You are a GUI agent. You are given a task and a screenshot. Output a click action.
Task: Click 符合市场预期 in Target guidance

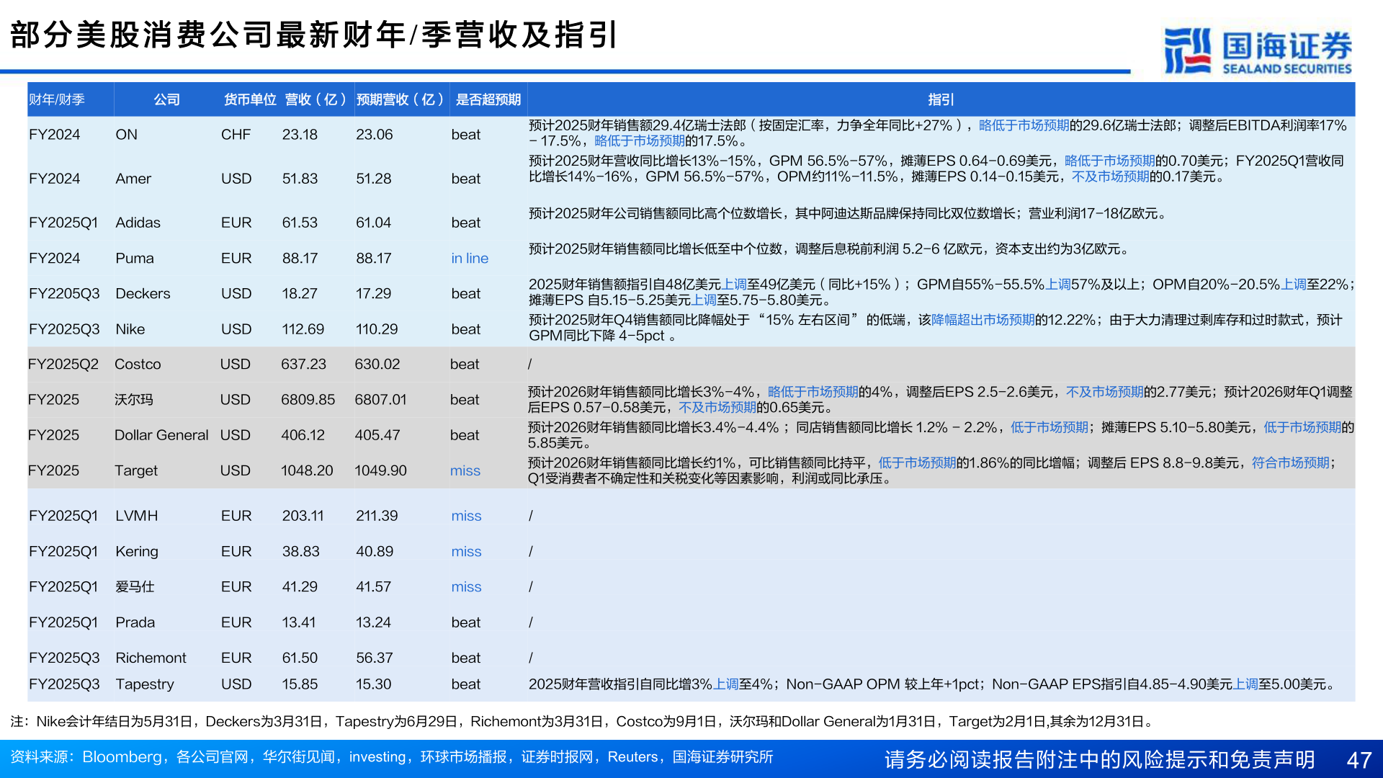point(1290,462)
